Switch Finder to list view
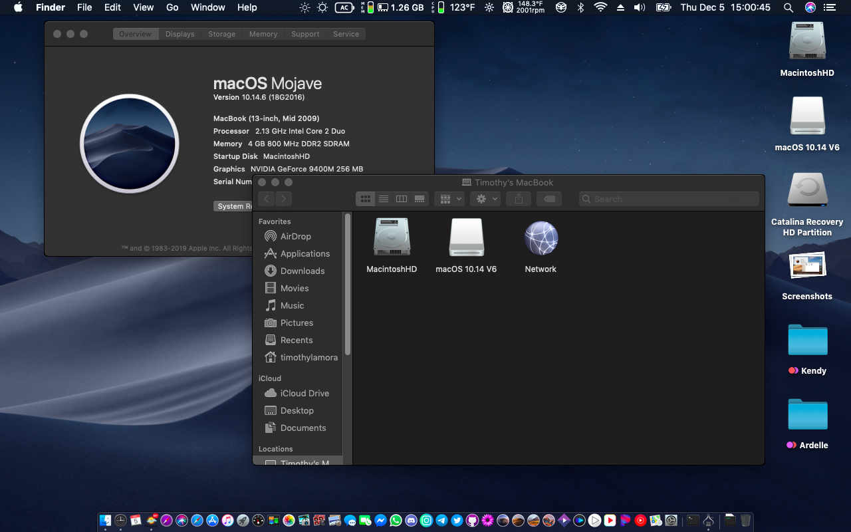Viewport: 851px width, 532px height. [384, 199]
